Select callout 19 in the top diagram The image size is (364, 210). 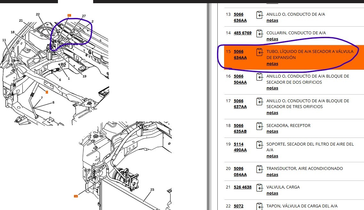(84, 76)
